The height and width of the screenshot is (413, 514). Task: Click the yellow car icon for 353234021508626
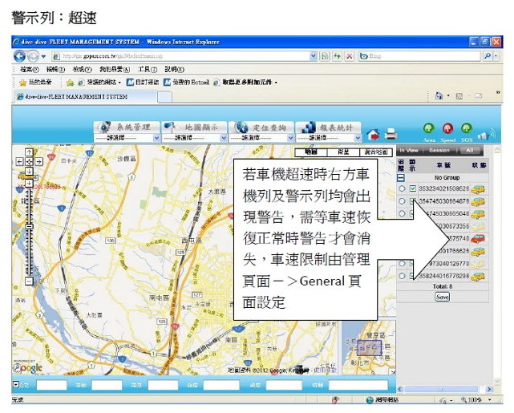478,189
